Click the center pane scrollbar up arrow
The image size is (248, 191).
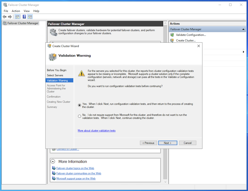tap(165, 23)
